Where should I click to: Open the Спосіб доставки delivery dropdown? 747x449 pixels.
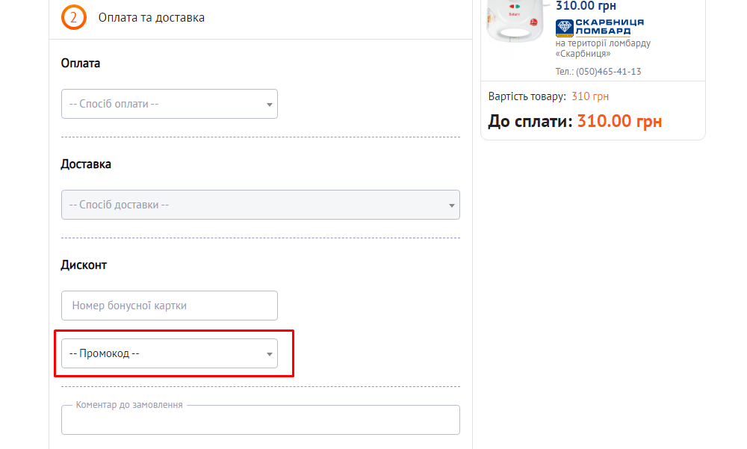click(254, 205)
